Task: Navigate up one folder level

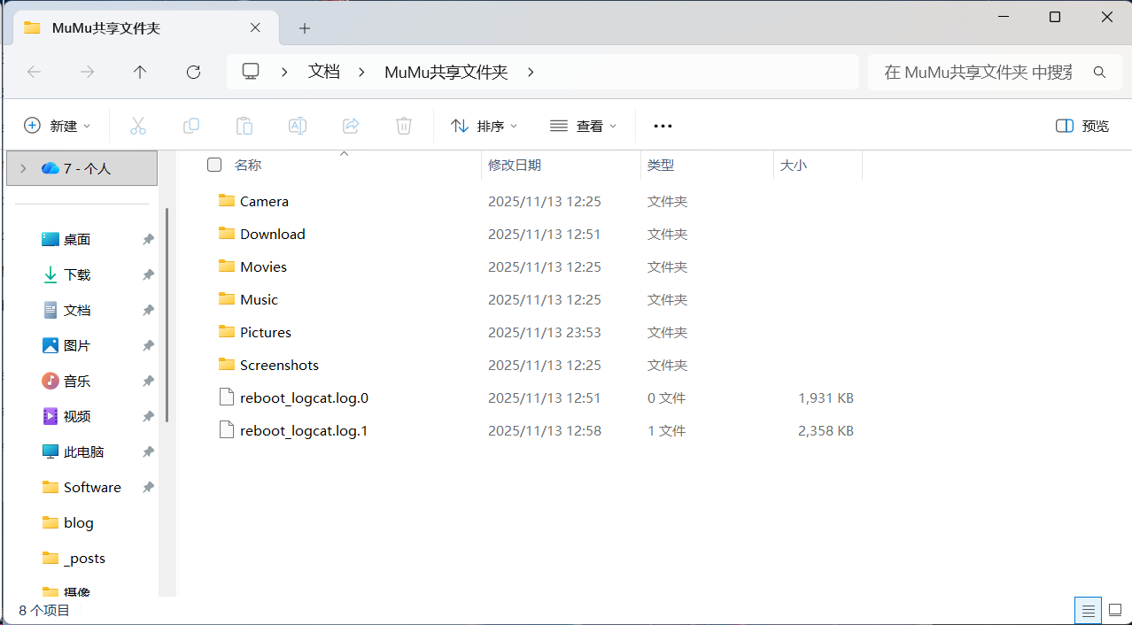Action: coord(140,72)
